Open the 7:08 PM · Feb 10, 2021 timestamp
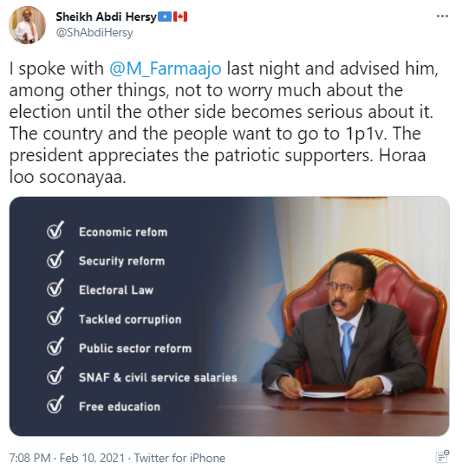 pos(67,458)
